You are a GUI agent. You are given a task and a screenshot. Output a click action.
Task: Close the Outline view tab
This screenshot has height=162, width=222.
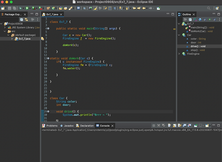pyautogui.click(x=194, y=14)
